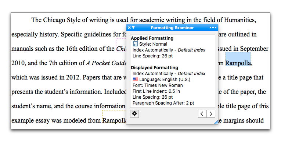Go to next formatting with right arrow

(211, 114)
